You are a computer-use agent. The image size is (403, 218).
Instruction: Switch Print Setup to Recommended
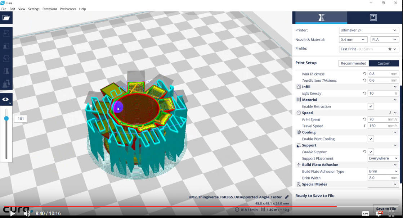(x=354, y=63)
